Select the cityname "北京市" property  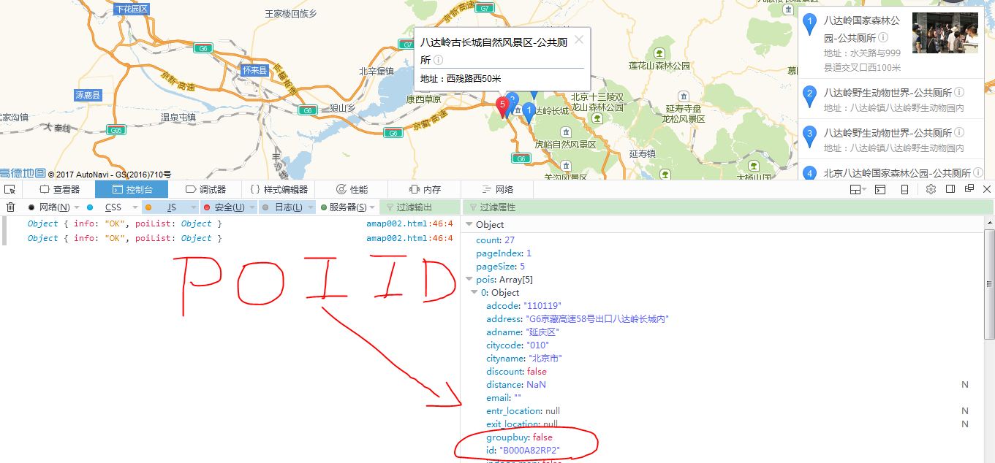[x=523, y=359]
